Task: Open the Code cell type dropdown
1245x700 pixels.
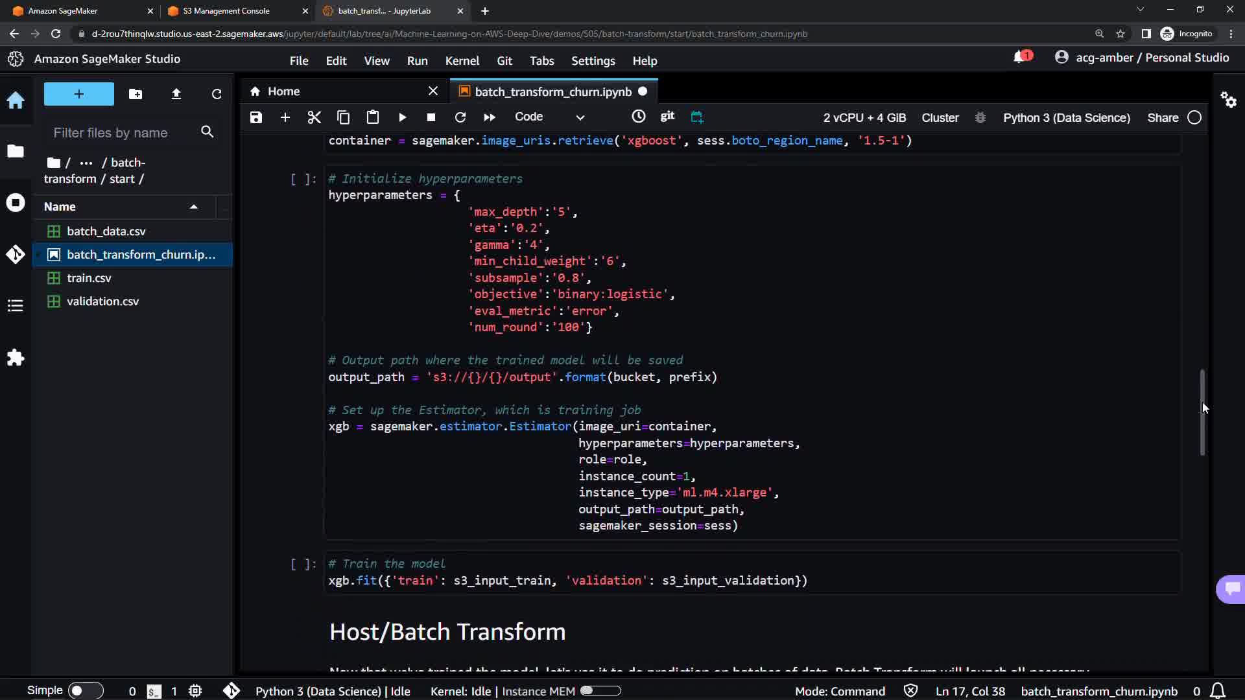Action: tap(549, 117)
